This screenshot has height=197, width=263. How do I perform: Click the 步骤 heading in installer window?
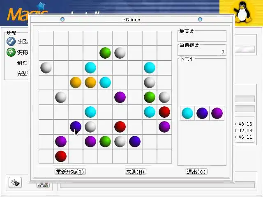pyautogui.click(x=11, y=33)
